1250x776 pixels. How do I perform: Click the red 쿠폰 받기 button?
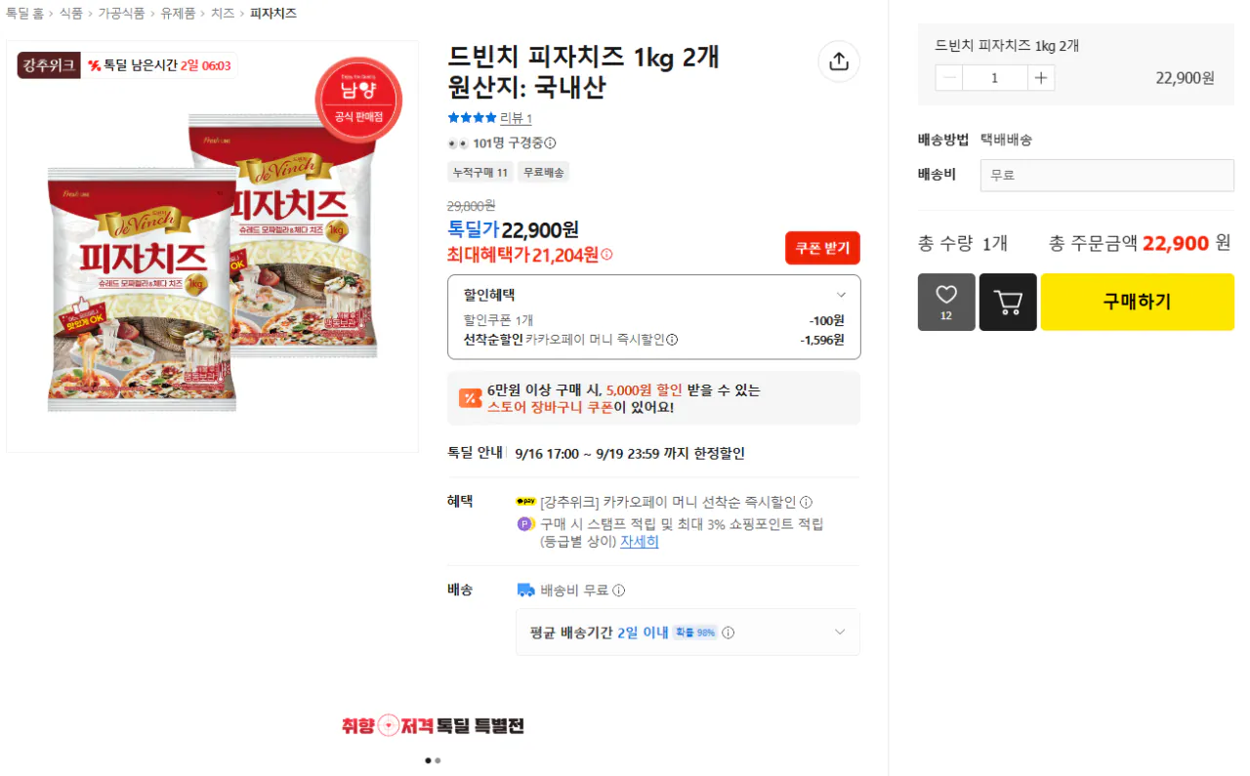pyautogui.click(x=822, y=248)
